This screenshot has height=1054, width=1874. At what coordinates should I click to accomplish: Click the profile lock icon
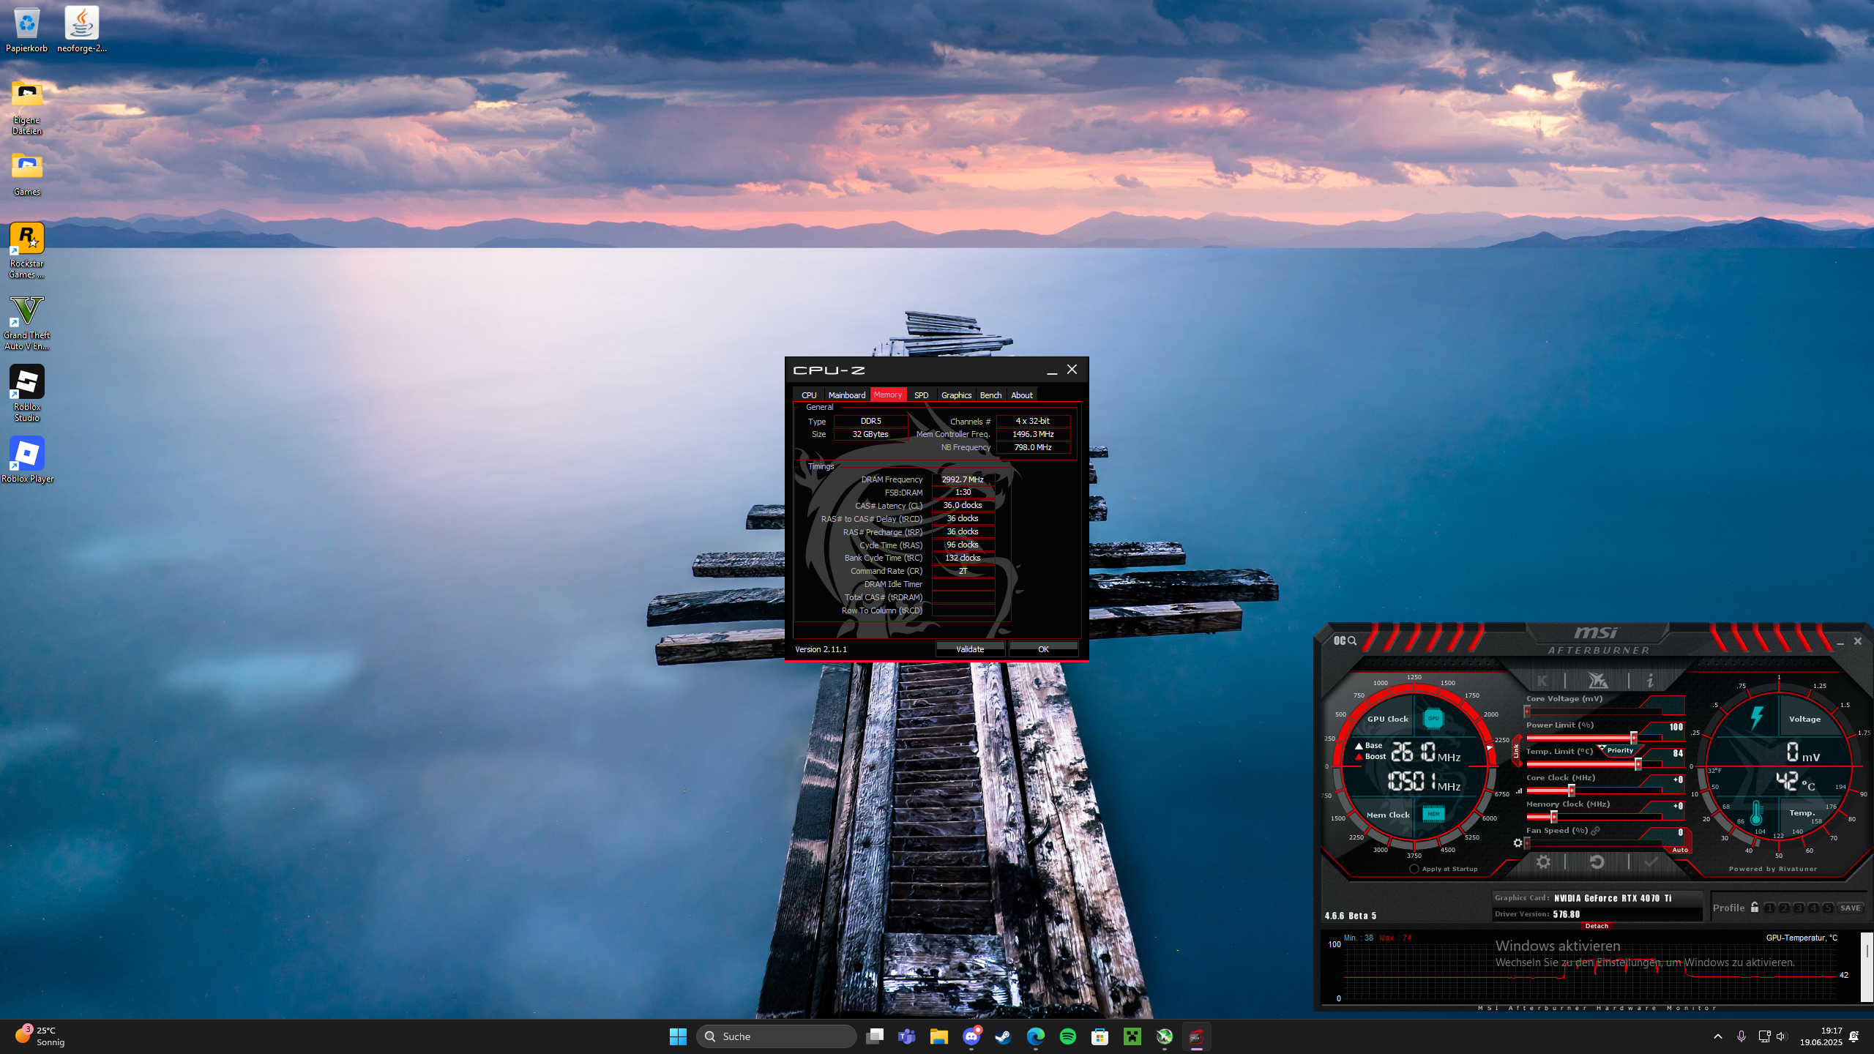[1755, 908]
